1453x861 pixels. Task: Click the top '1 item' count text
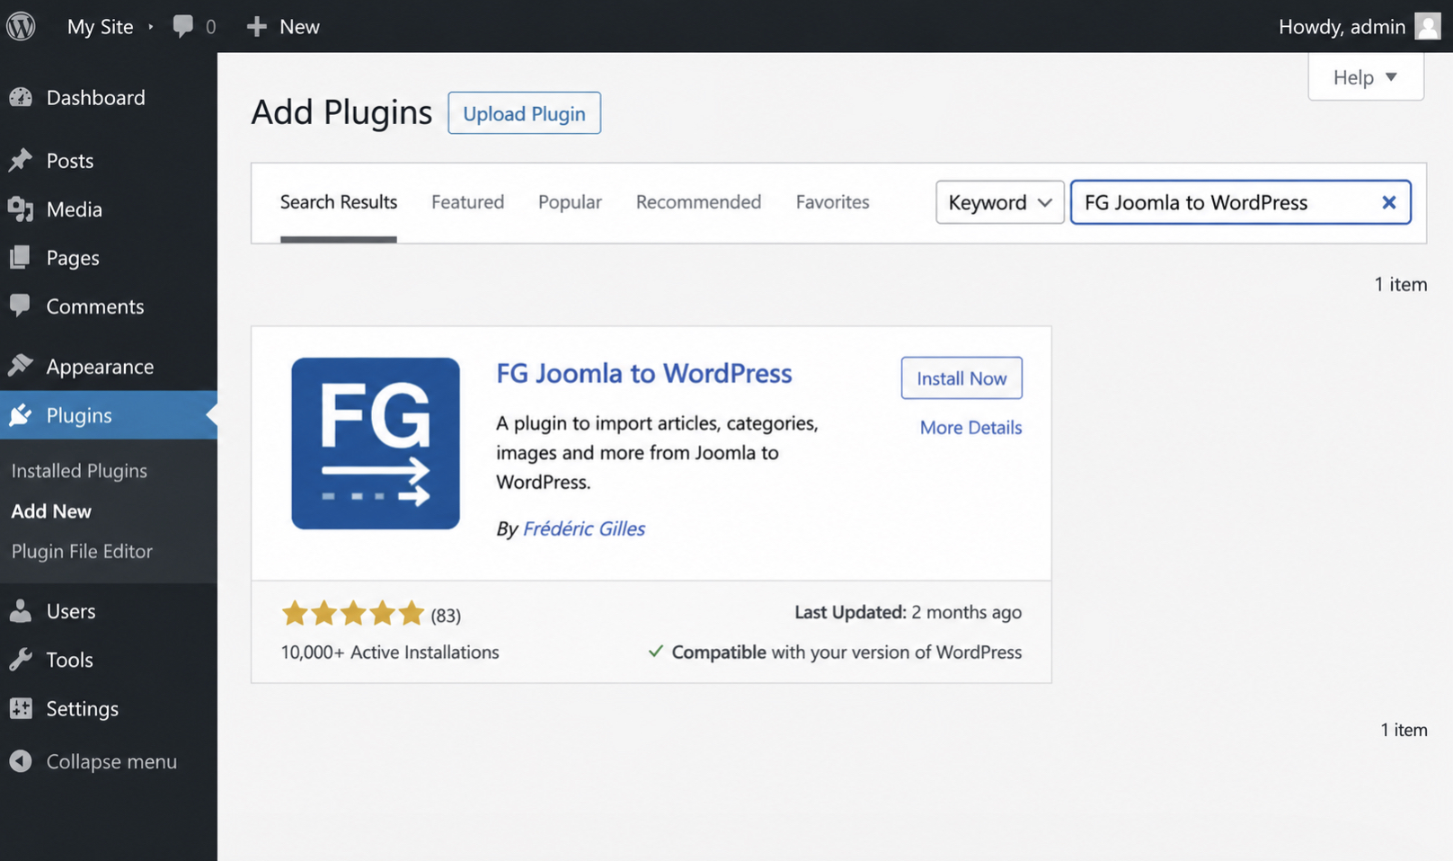pos(1400,284)
